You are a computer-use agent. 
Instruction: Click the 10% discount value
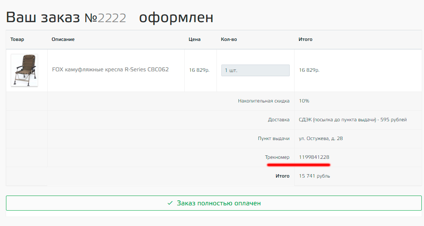tap(304, 101)
